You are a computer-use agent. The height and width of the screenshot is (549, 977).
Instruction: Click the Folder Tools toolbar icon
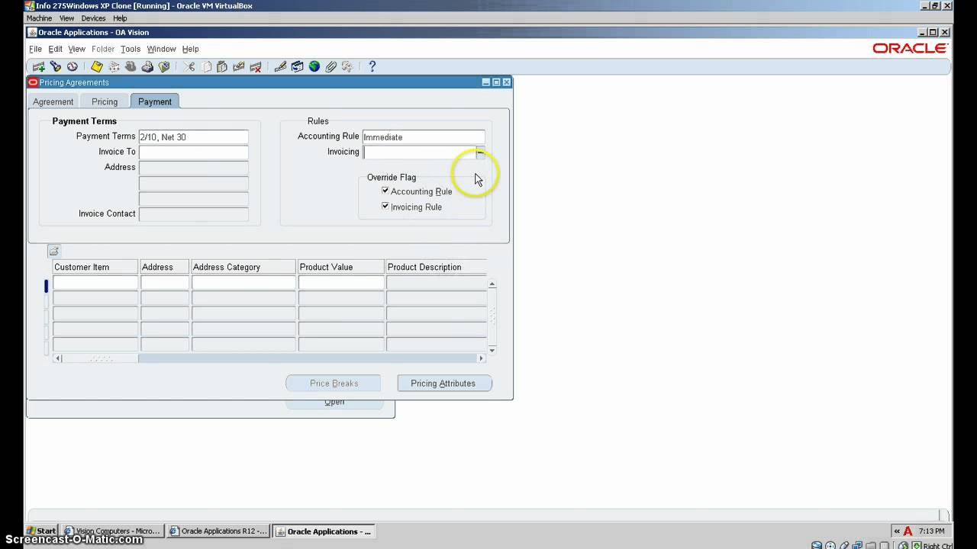pos(347,67)
